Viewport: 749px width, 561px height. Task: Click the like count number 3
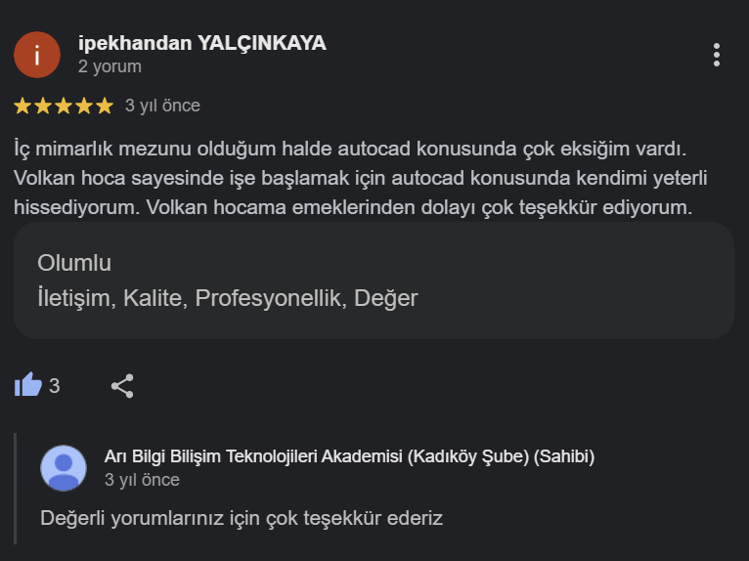(x=55, y=386)
